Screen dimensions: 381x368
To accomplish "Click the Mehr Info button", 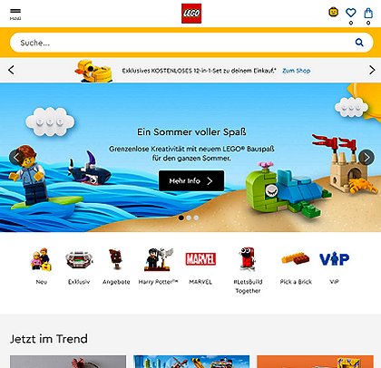I will [x=191, y=180].
